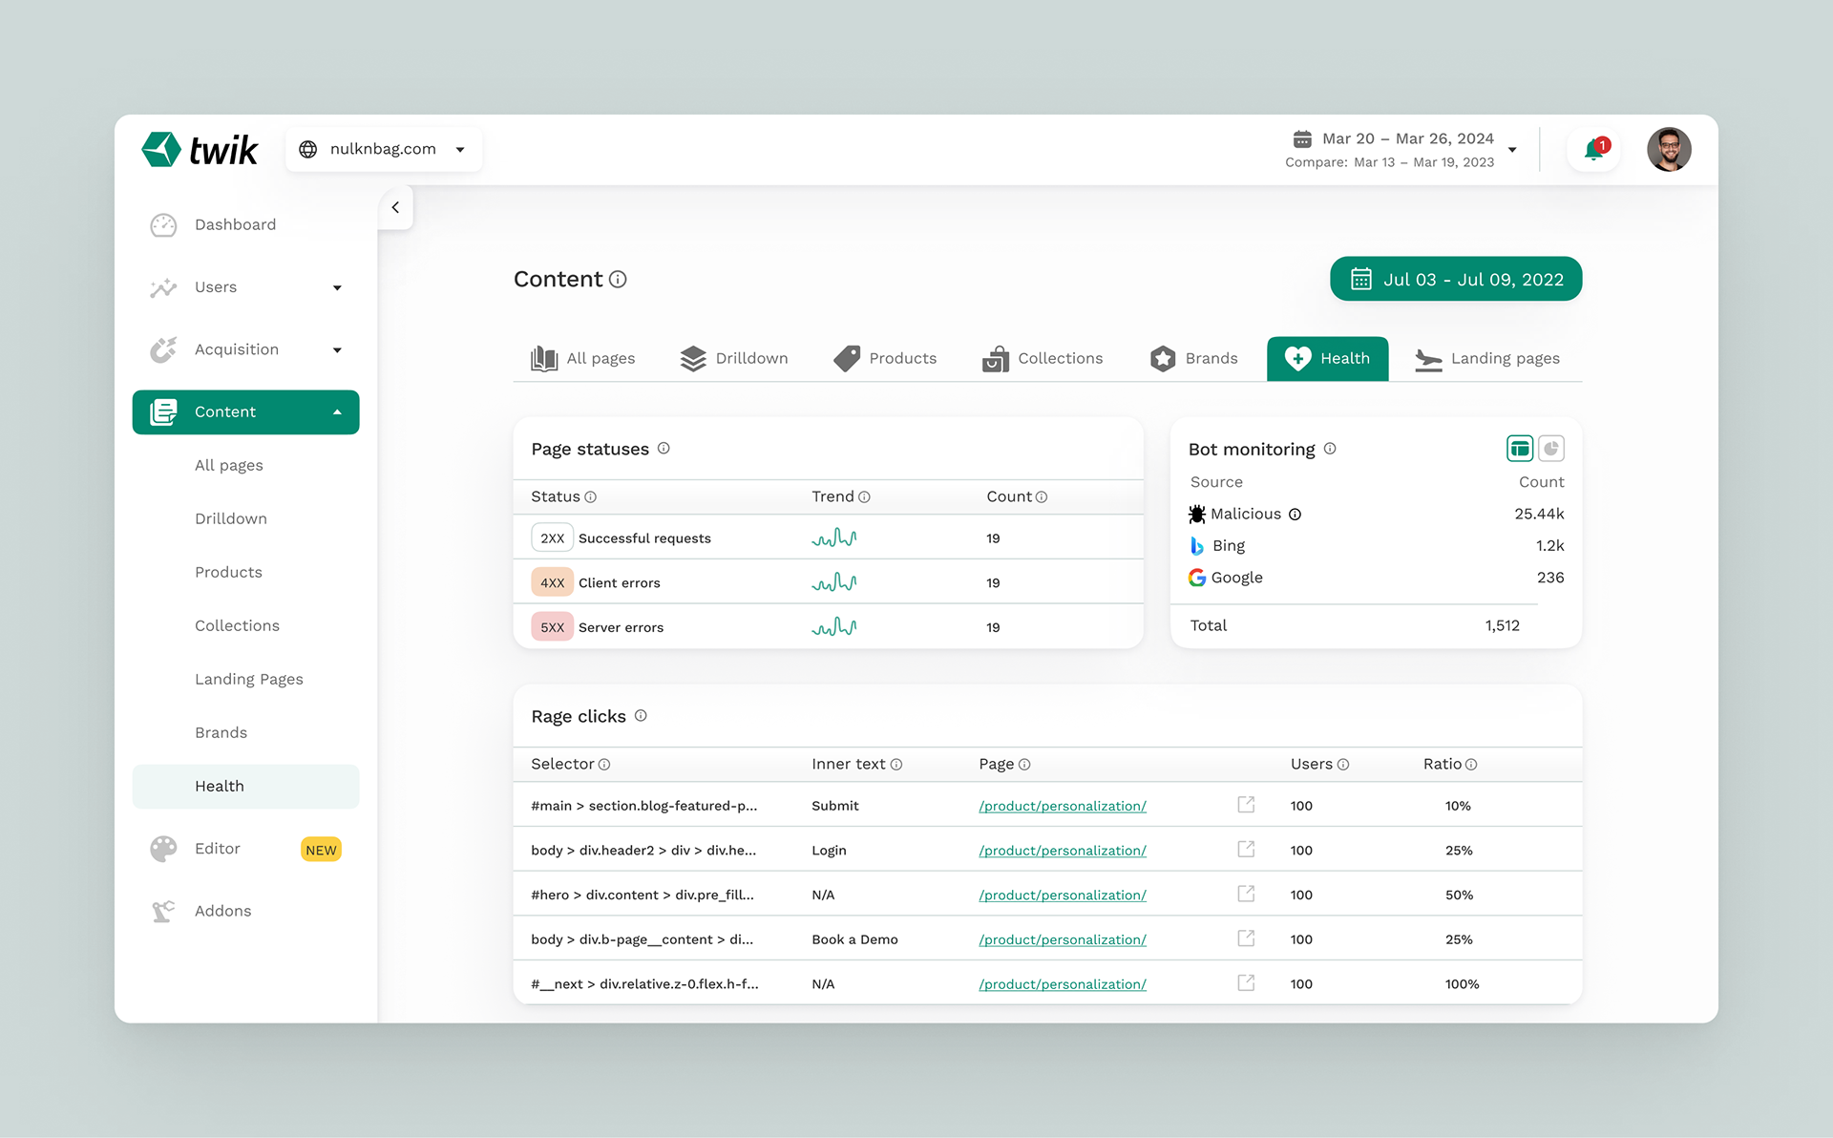This screenshot has height=1138, width=1833.
Task: Click the Trend column info icon
Action: [x=864, y=497]
